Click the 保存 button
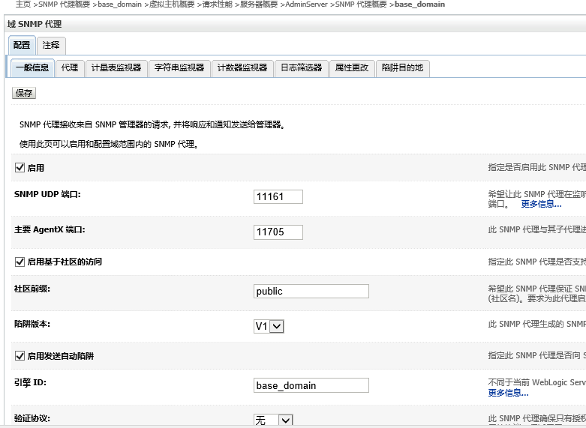 click(x=24, y=93)
